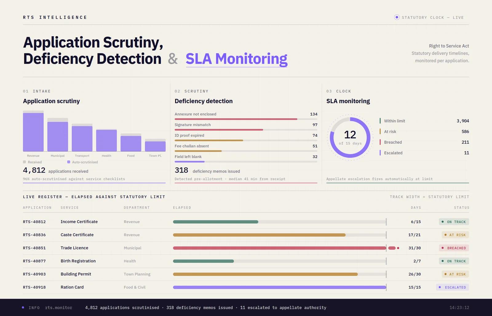Select the Food bar in intake chart
Image resolution: width=492 pixels, height=316 pixels.
click(x=131, y=142)
